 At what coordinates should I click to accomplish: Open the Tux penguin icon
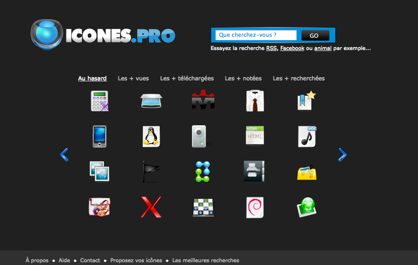coord(151,136)
